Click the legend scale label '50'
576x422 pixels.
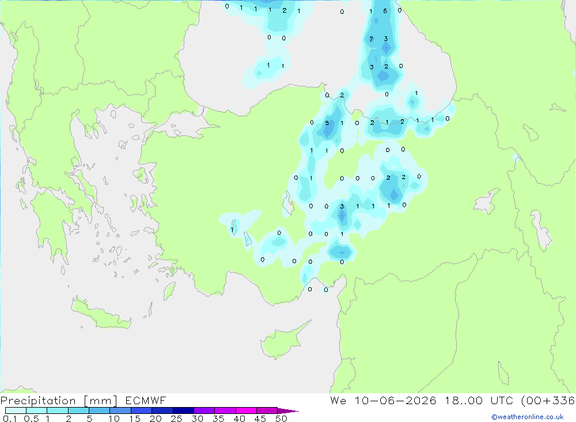(281, 419)
